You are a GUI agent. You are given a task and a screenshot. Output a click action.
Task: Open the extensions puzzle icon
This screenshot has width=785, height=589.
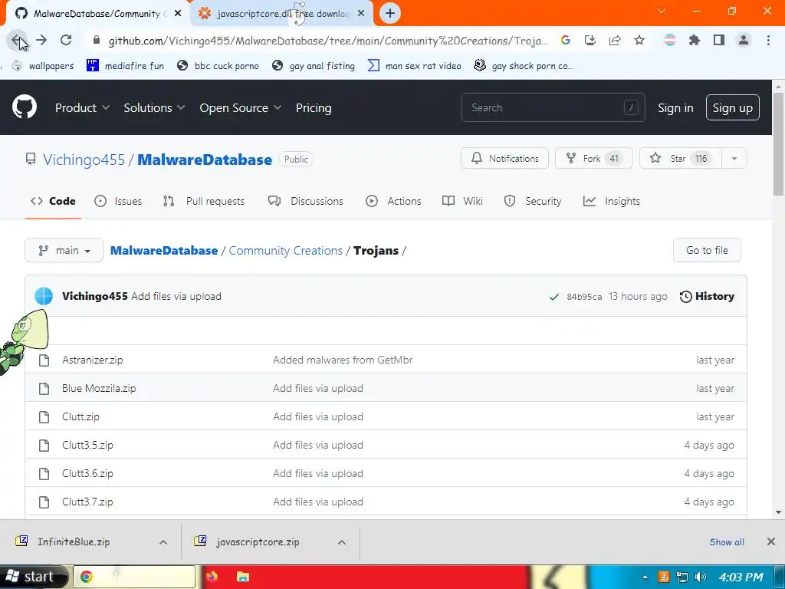695,40
